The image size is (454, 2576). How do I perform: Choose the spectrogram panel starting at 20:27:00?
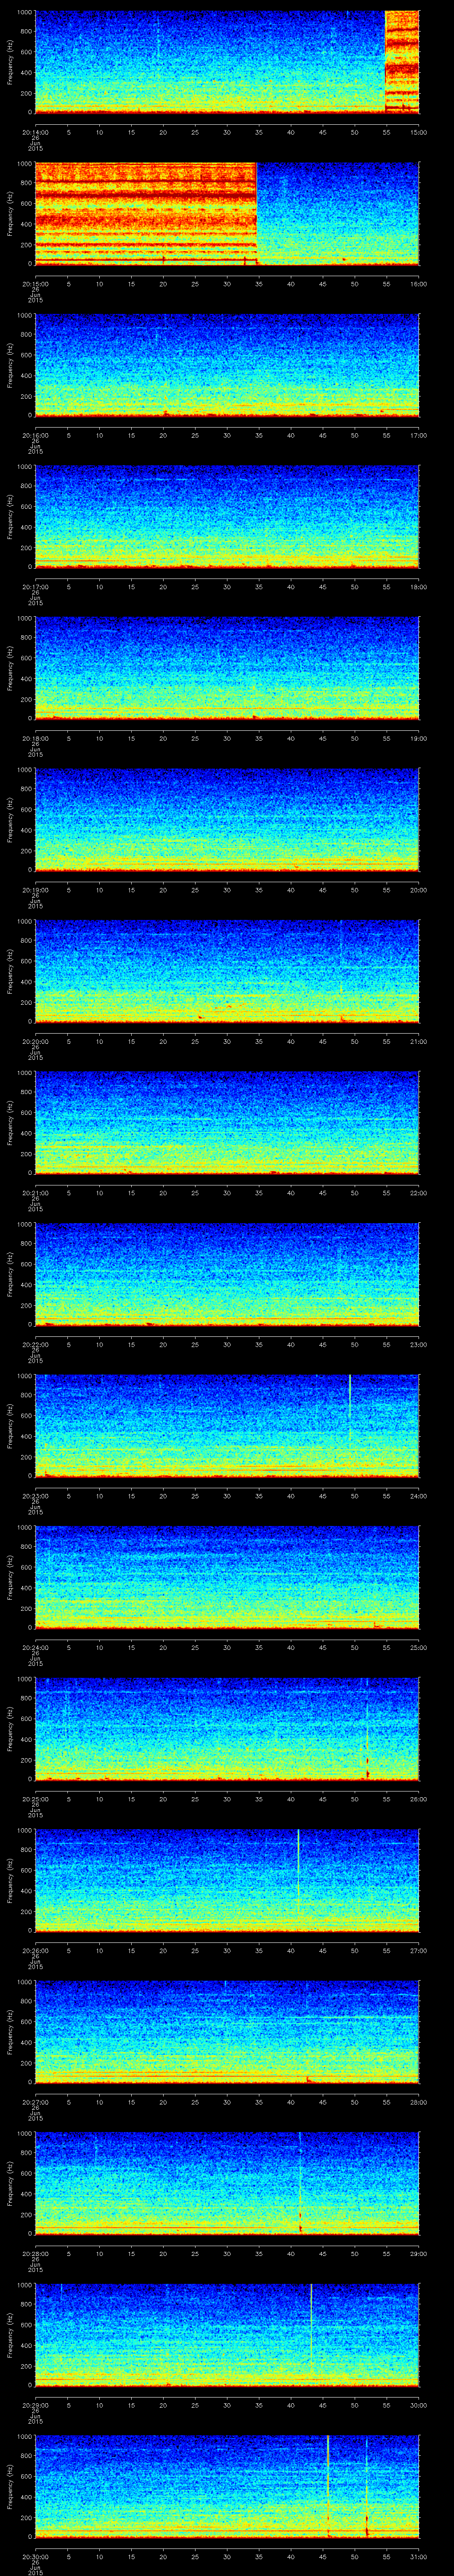(x=227, y=2032)
